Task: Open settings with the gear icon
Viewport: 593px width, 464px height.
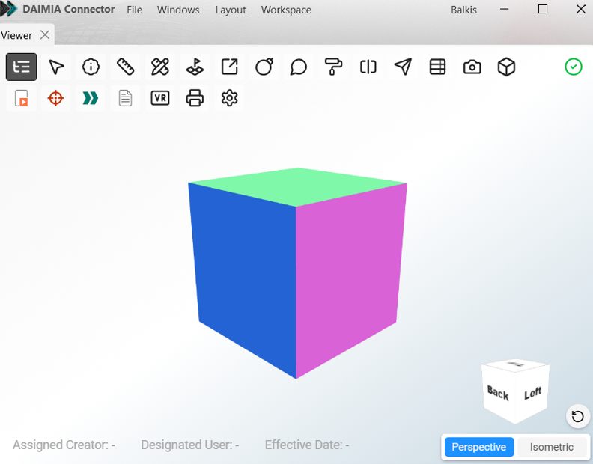Action: click(230, 98)
